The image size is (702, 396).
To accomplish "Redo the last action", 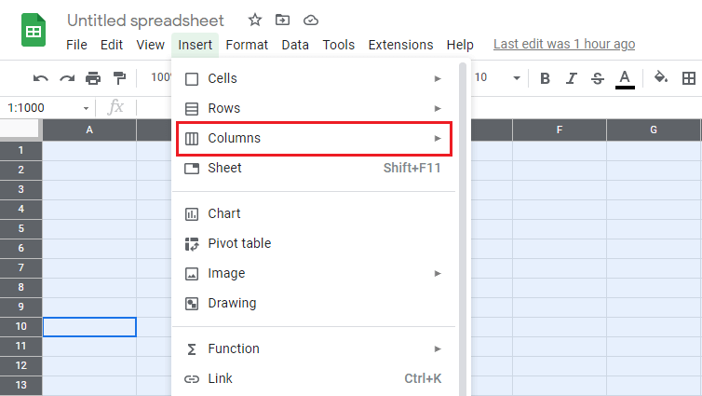I will point(67,78).
